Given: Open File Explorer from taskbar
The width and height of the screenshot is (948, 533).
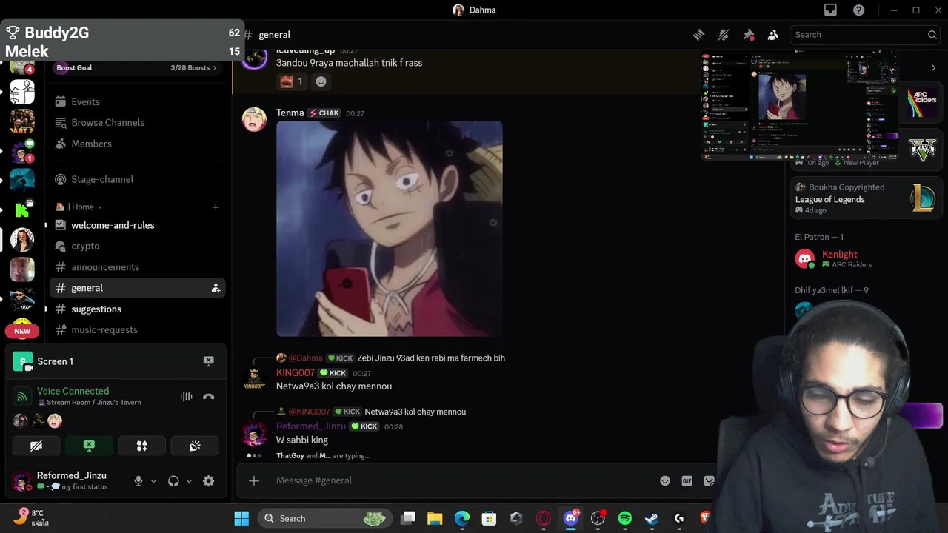Looking at the screenshot, I should [435, 518].
